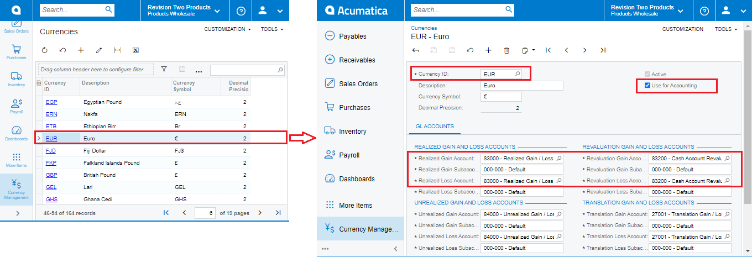Click undo cancel icon in EUR form toolbar
Viewport: 752px width, 257px height.
tap(470, 50)
